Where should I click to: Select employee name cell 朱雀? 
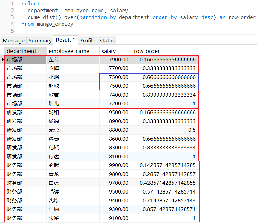pyautogui.click(x=73, y=218)
